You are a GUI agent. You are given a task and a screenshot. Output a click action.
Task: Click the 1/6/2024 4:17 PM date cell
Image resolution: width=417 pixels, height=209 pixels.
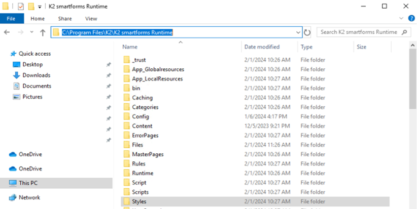coord(266,117)
